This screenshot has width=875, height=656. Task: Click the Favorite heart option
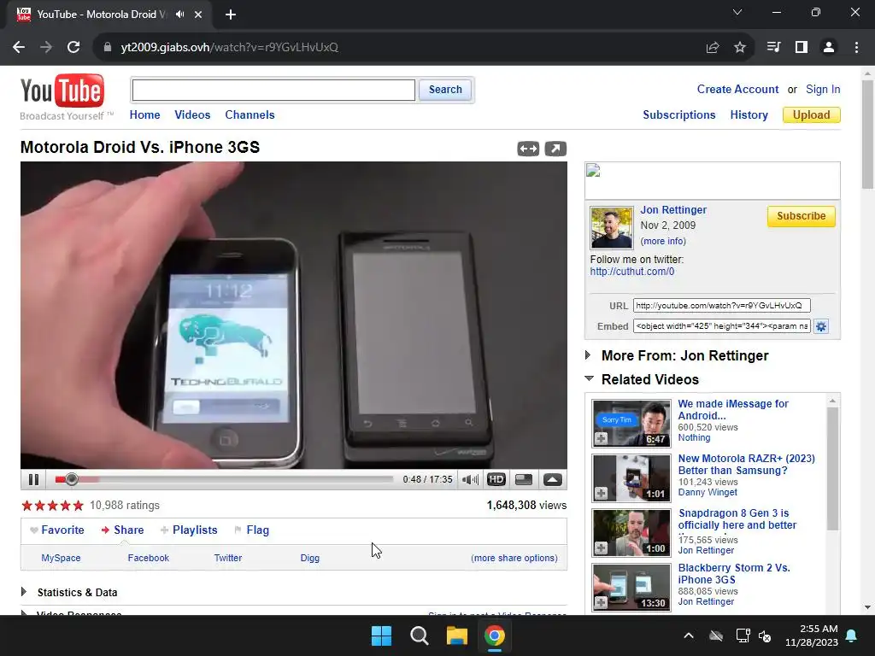click(57, 530)
